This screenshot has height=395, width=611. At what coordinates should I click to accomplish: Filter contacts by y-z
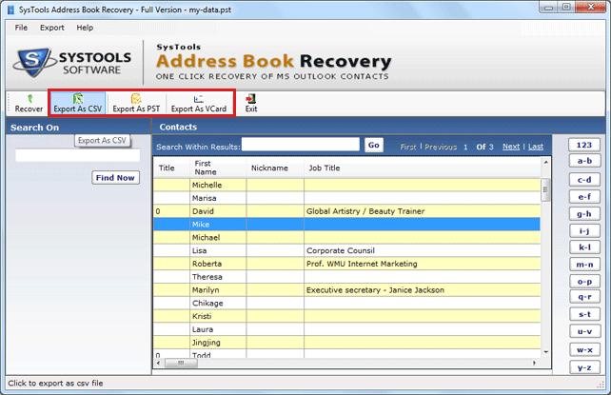584,367
